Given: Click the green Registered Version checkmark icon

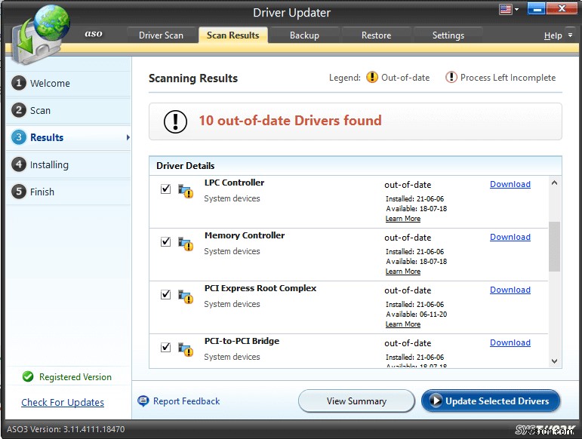Looking at the screenshot, I should point(28,377).
